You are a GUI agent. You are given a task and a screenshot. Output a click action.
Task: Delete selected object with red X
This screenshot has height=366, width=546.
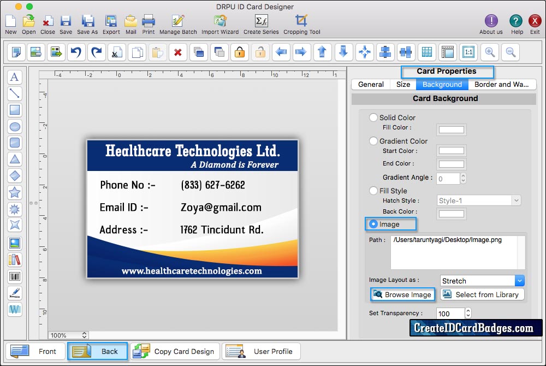click(x=178, y=52)
